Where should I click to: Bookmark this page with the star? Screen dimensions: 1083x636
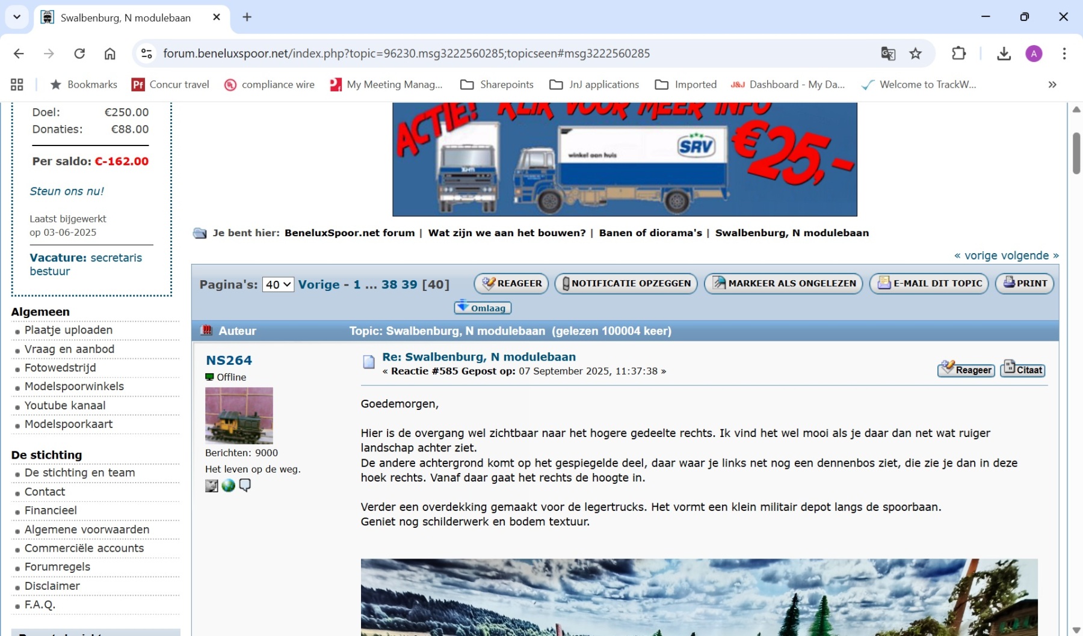point(915,54)
